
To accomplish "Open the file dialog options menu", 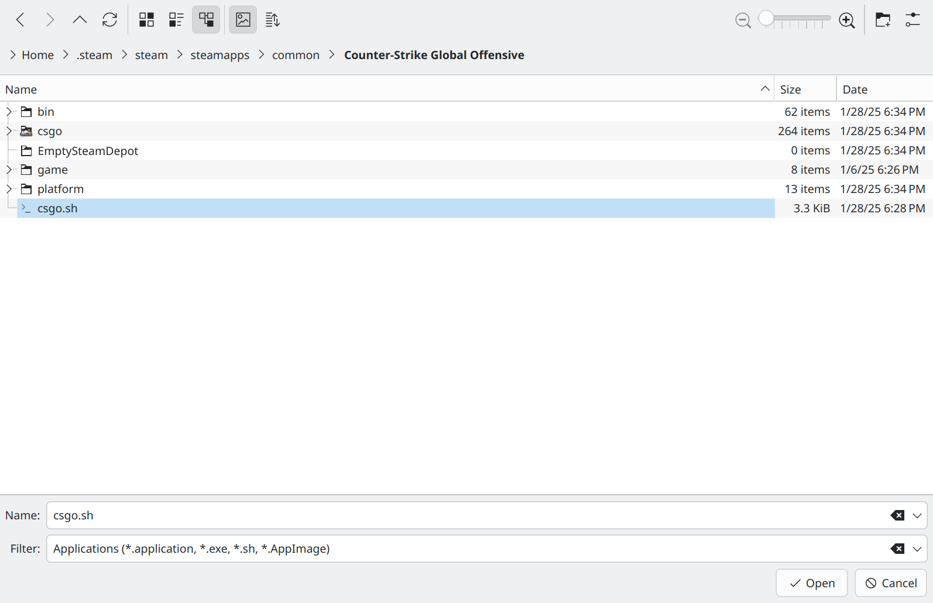I will point(913,20).
